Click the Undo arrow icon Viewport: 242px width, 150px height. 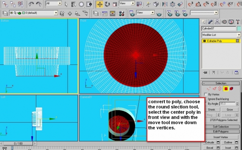point(31,4)
